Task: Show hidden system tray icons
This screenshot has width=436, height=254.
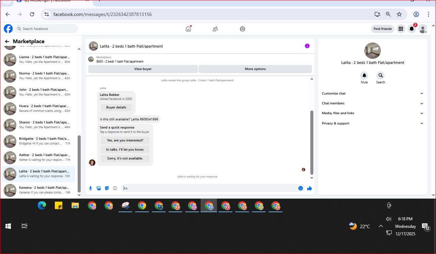Action: (381, 226)
